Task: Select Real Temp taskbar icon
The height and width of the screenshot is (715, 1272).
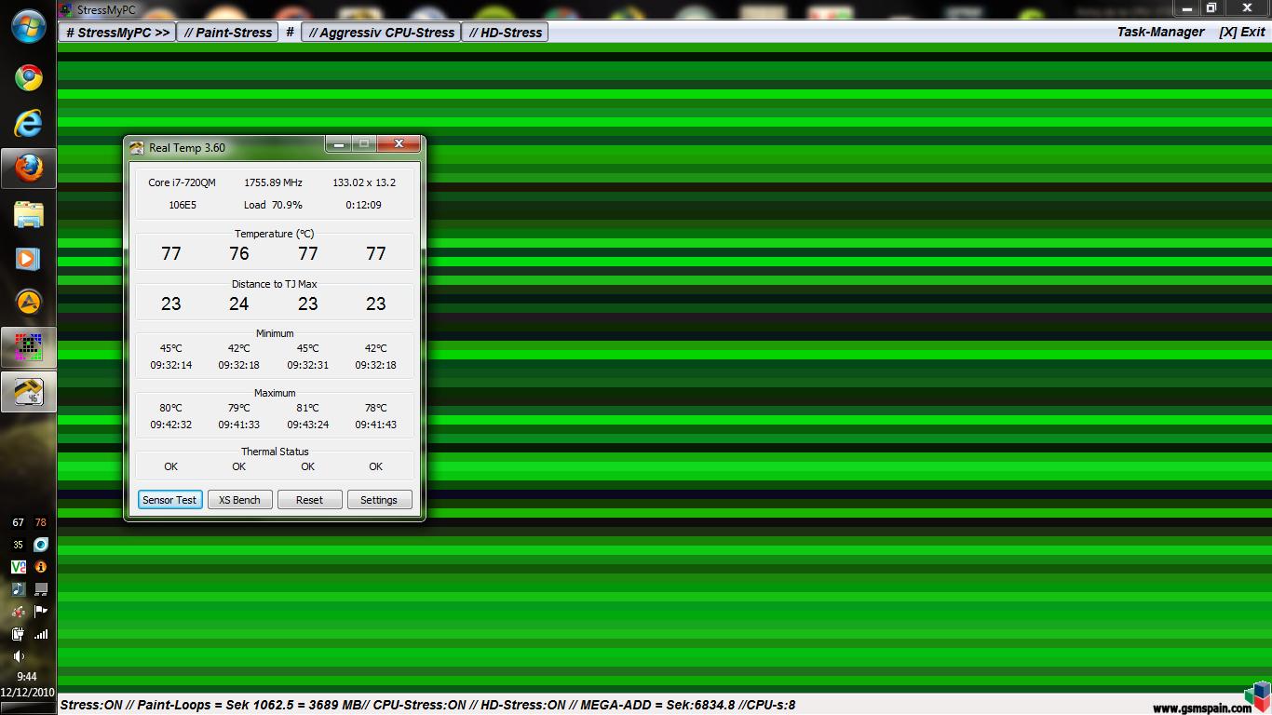Action: tap(28, 392)
